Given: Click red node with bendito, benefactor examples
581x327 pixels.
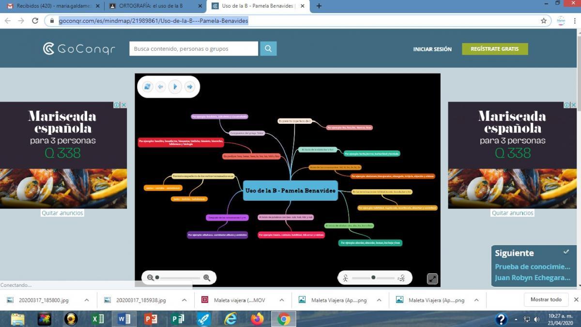Looking at the screenshot, I should click(x=181, y=142).
